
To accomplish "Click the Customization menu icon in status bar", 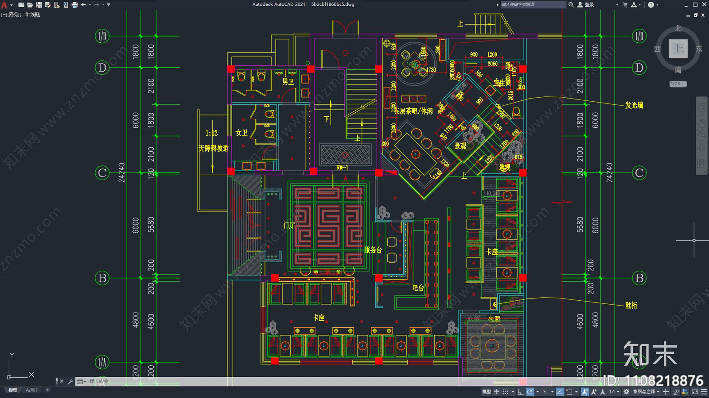I will (x=704, y=391).
